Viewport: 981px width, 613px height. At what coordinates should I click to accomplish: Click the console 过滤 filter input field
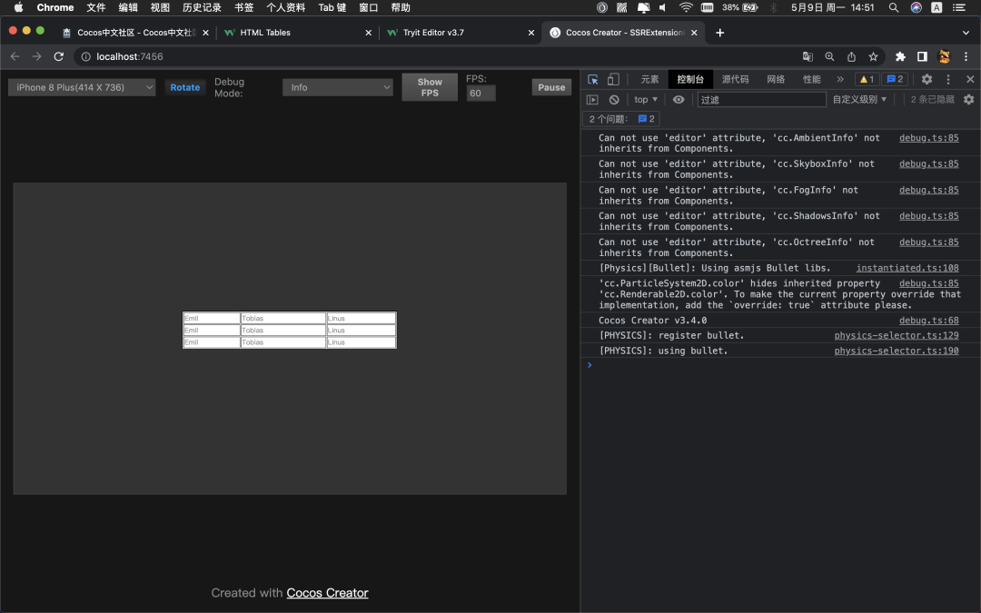[x=761, y=100]
